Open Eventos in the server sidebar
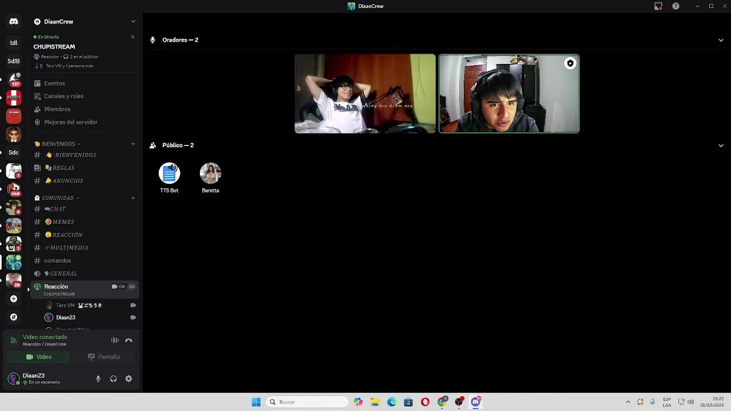The height and width of the screenshot is (411, 731). coord(85,83)
